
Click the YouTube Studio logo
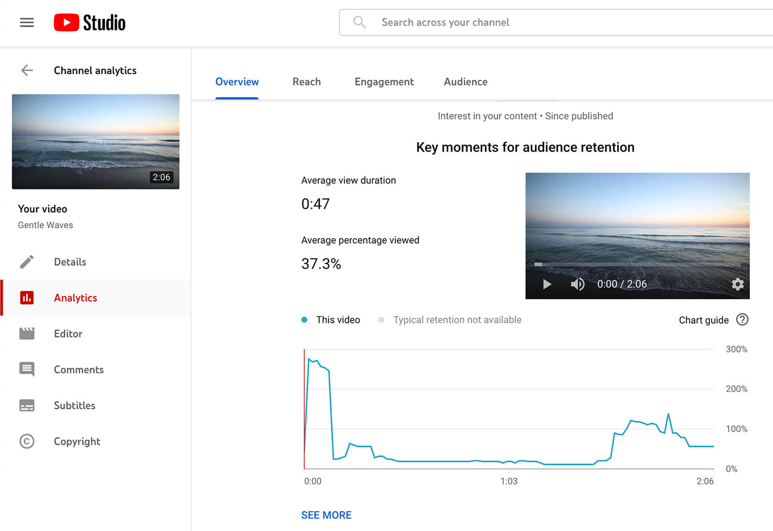click(89, 22)
